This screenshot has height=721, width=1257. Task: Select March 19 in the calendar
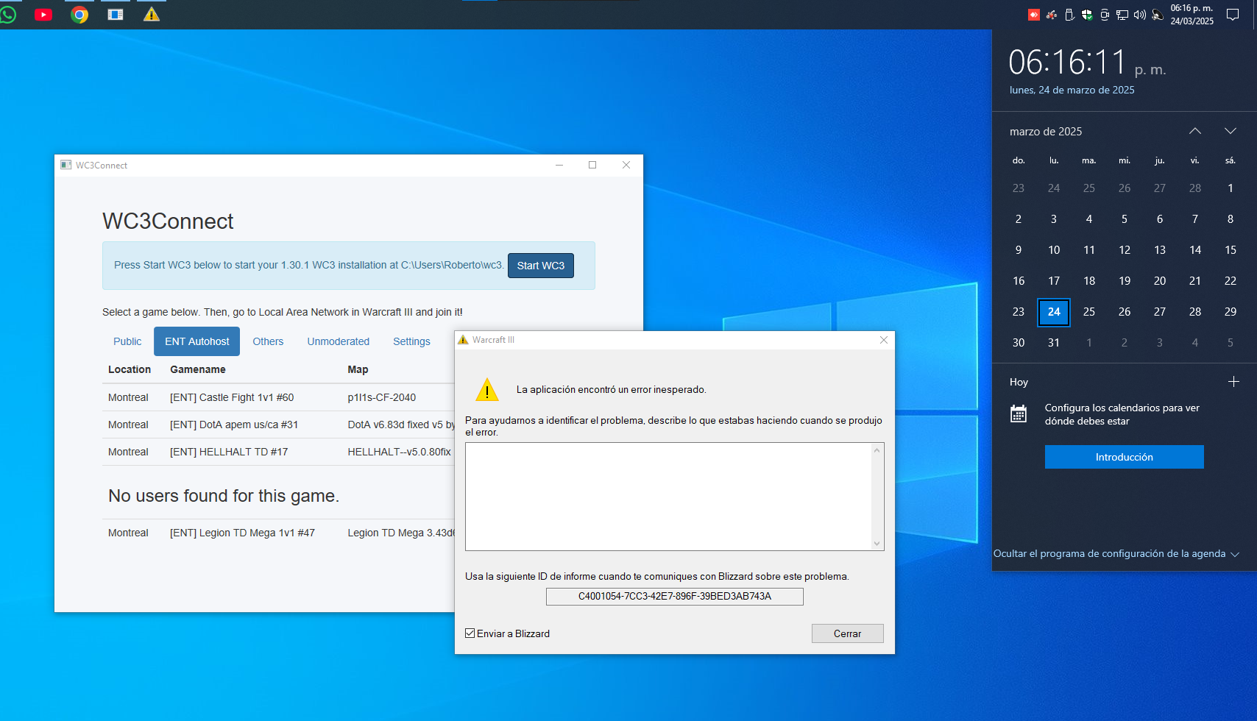coord(1125,281)
